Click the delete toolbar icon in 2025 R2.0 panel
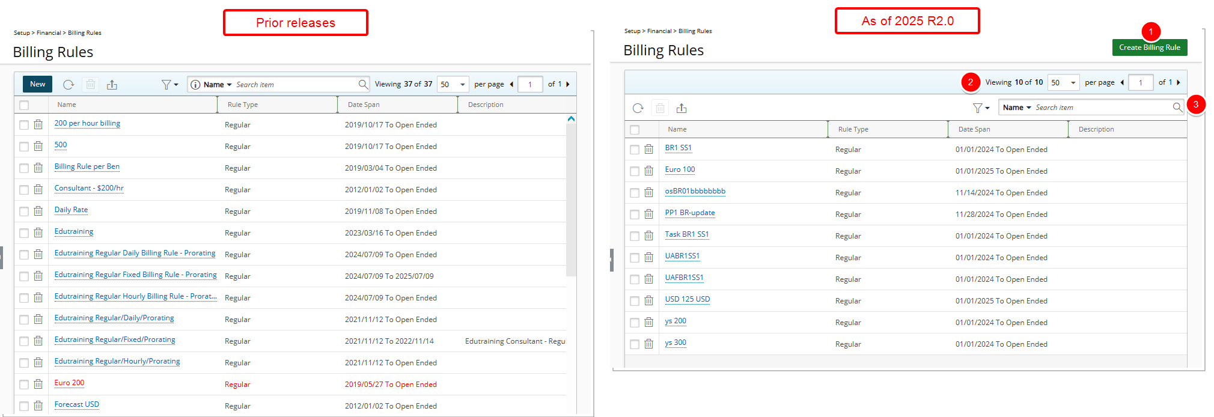Viewport: 1214px width, 417px height. pos(660,108)
